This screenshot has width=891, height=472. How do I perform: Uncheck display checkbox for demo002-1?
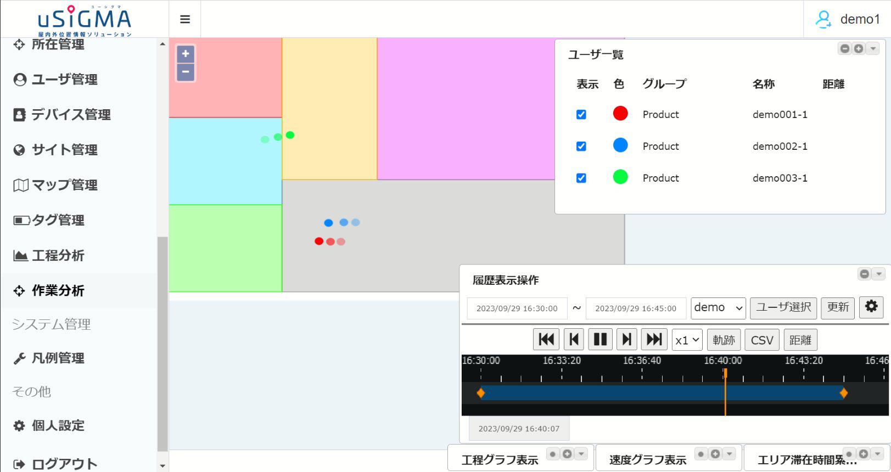click(581, 146)
